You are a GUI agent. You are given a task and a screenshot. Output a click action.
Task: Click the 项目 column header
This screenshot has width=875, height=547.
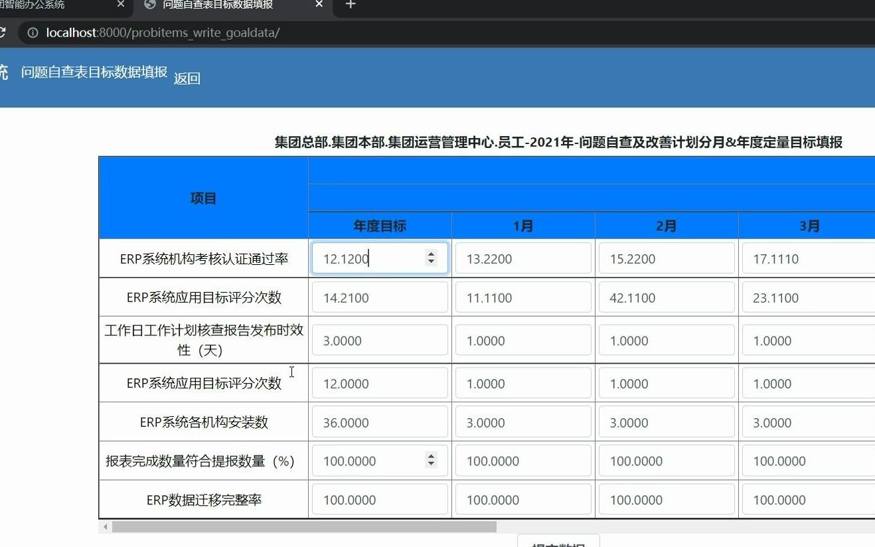tap(203, 198)
